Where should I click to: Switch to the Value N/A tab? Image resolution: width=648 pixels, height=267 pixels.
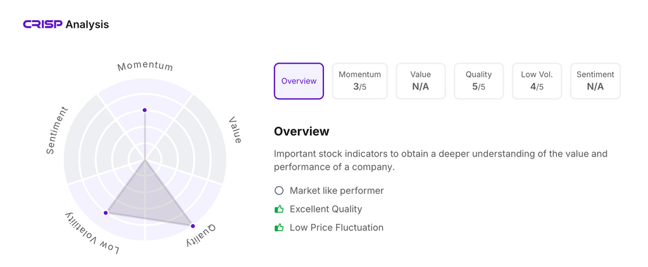point(420,81)
